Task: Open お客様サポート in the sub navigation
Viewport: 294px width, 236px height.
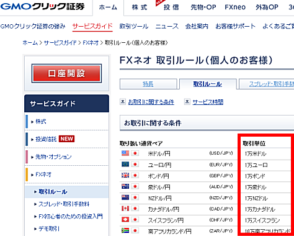Action: (x=235, y=26)
